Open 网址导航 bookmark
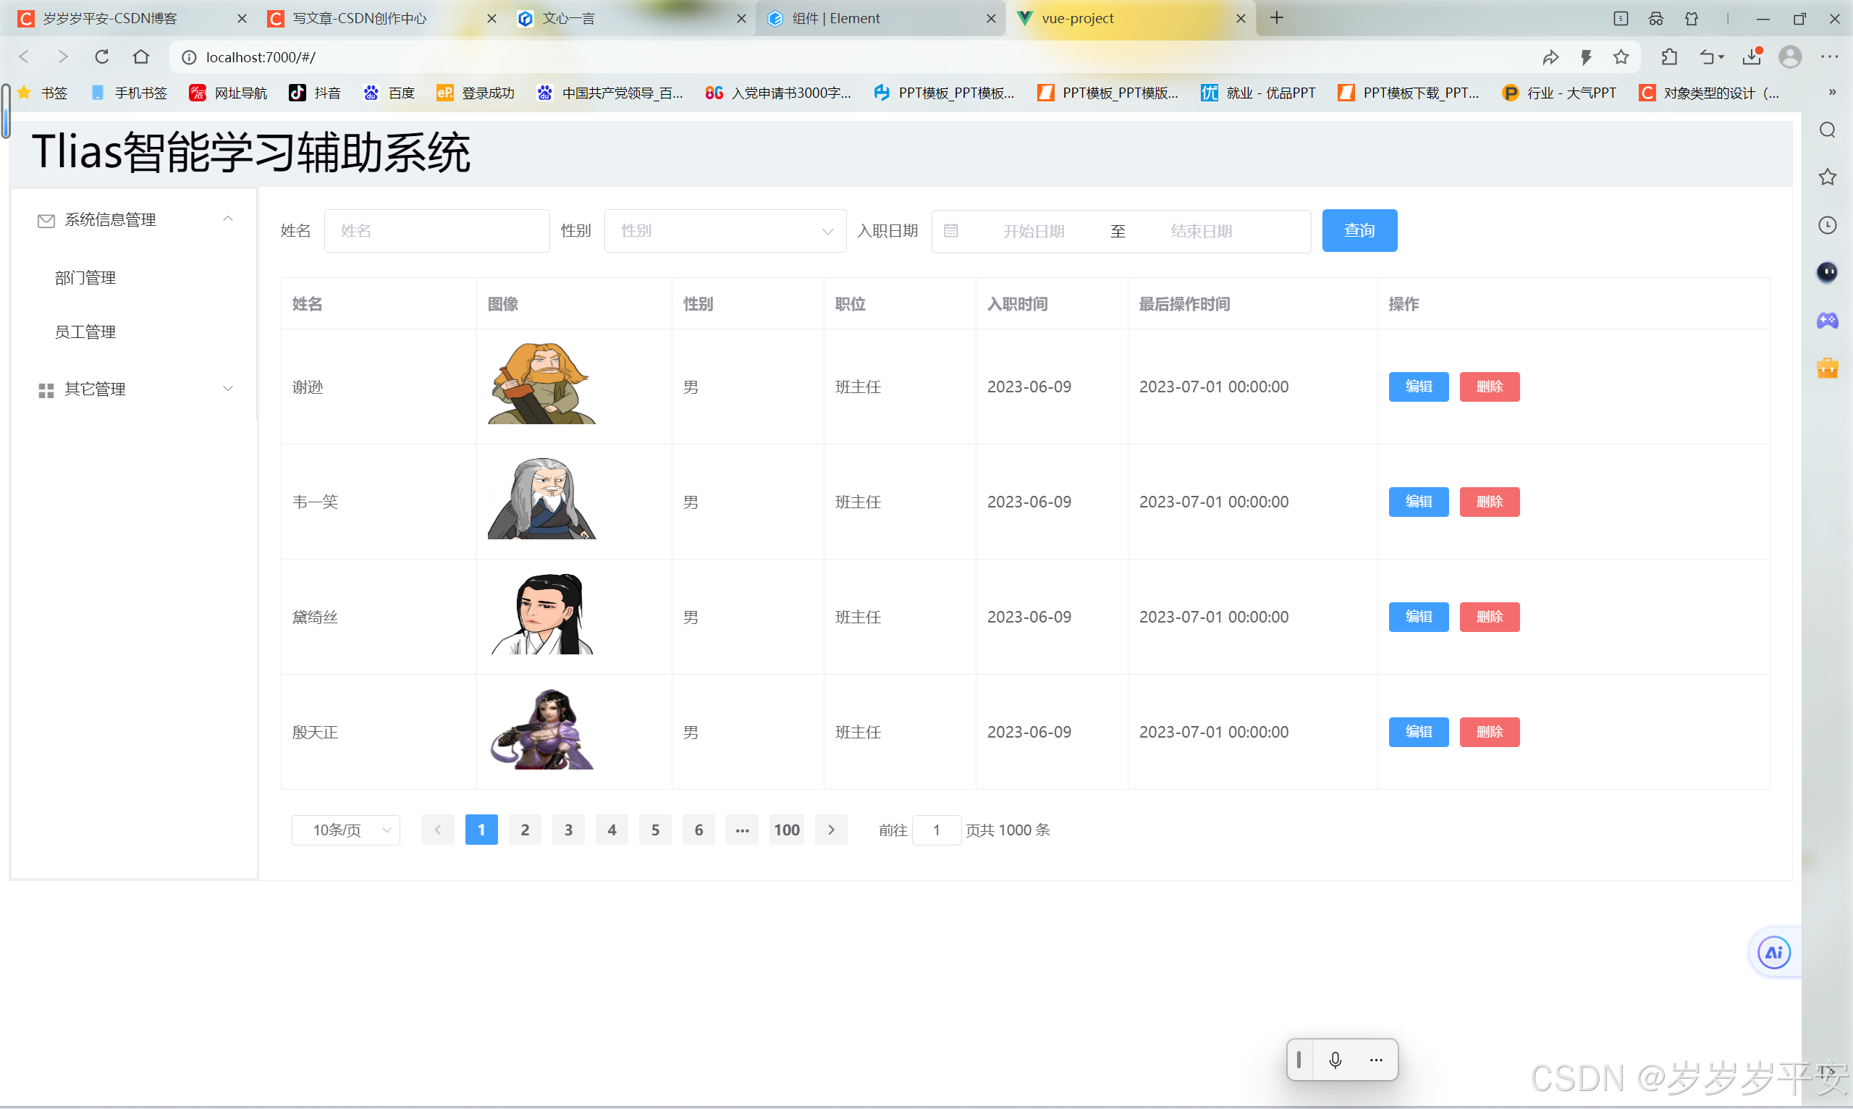 [228, 92]
